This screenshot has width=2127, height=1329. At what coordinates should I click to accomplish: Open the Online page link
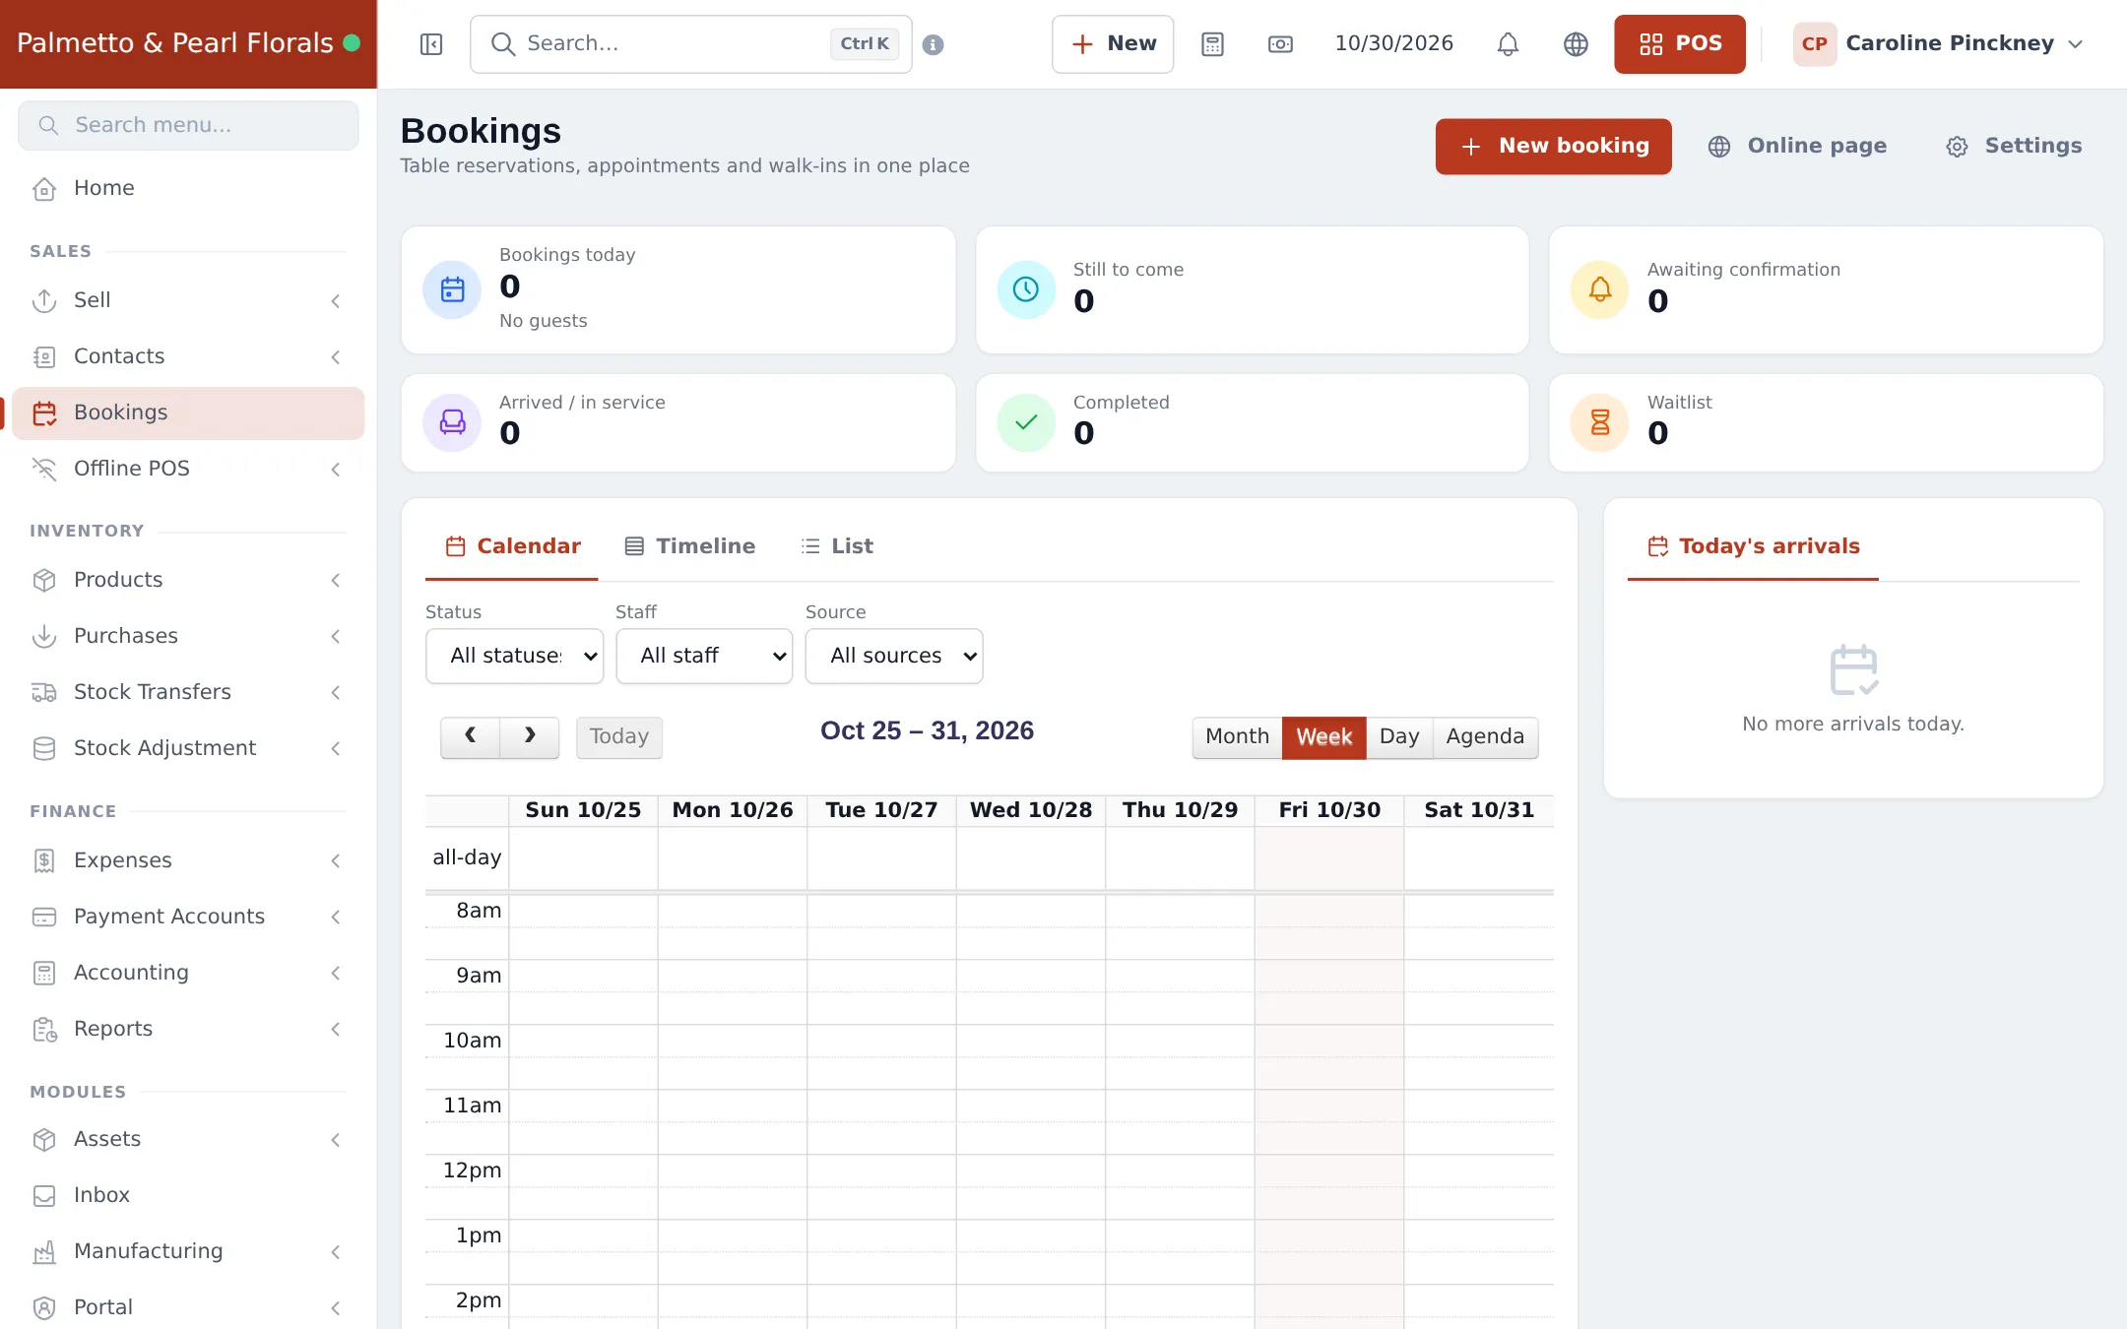1797,147
